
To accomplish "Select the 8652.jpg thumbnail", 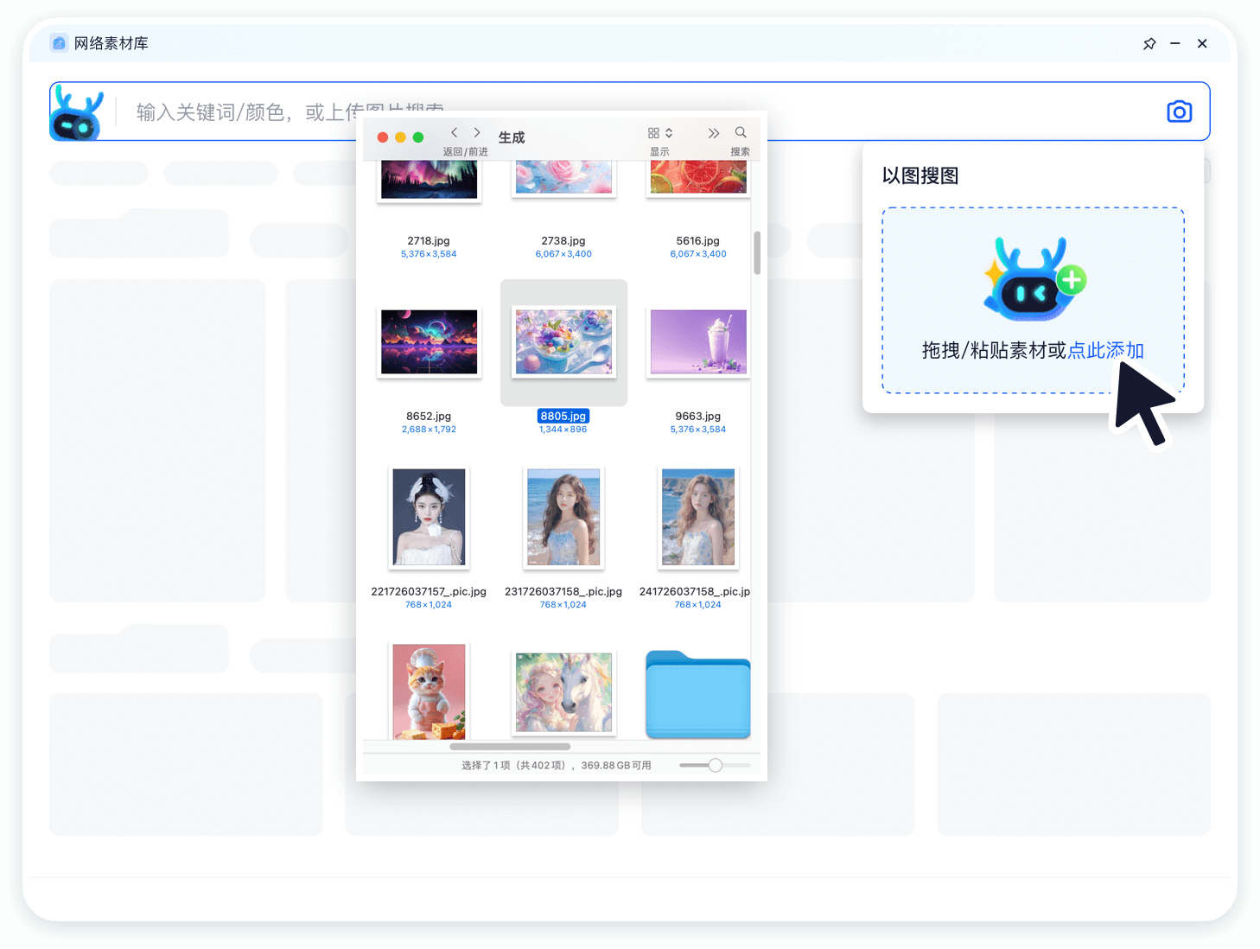I will pos(429,342).
